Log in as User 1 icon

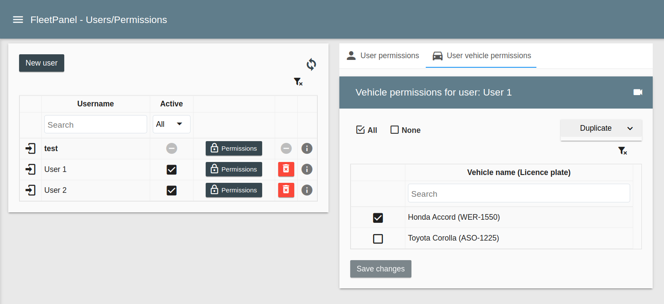click(x=30, y=169)
